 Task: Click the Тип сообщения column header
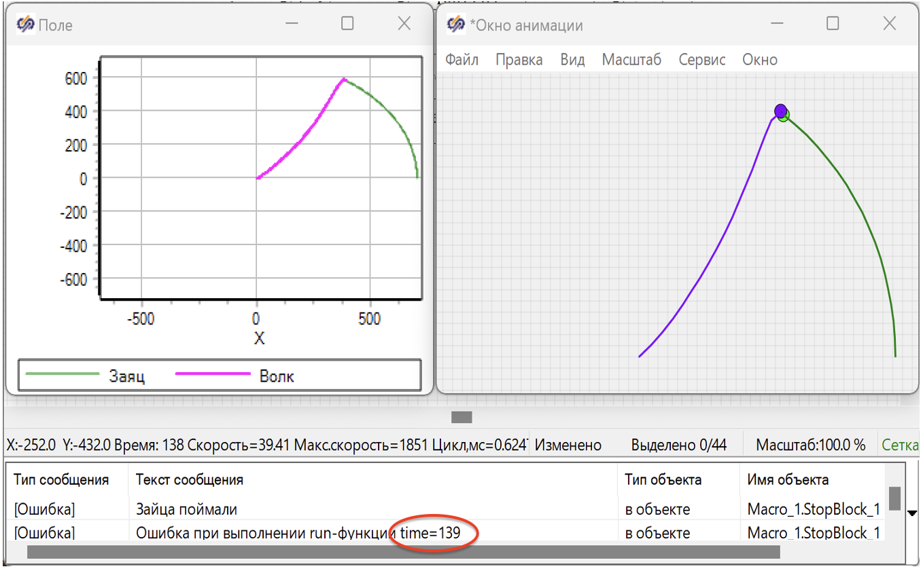pos(61,480)
